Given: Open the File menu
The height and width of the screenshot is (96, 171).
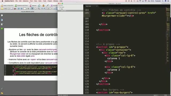Looking at the screenshot, I should (x=17, y=1).
